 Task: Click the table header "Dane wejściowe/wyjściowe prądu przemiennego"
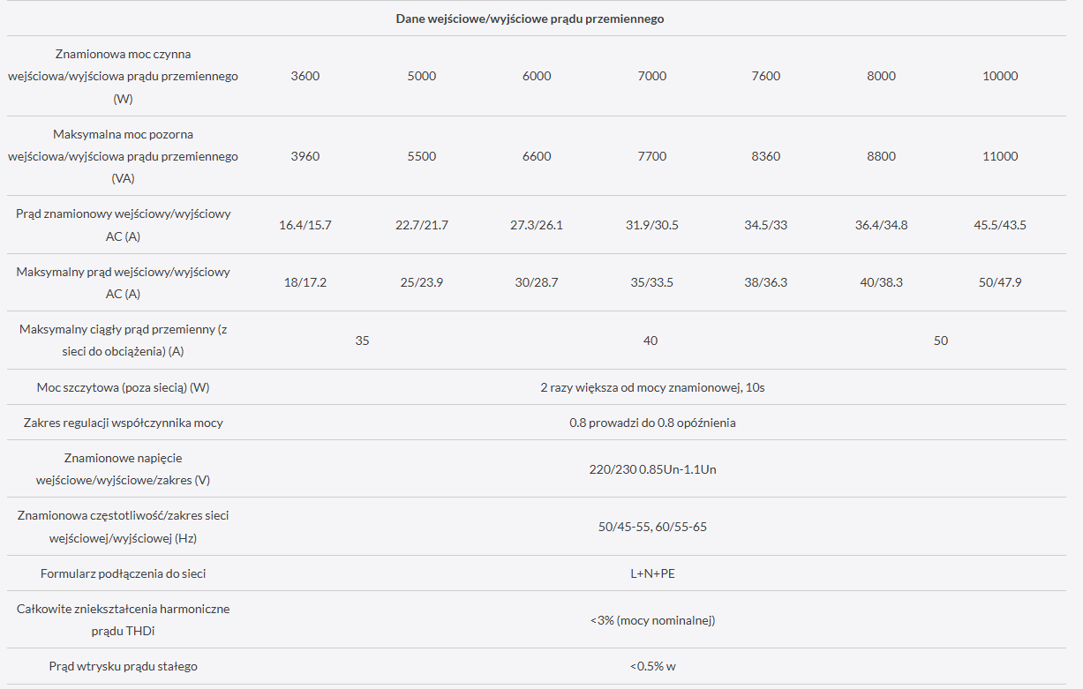530,19
